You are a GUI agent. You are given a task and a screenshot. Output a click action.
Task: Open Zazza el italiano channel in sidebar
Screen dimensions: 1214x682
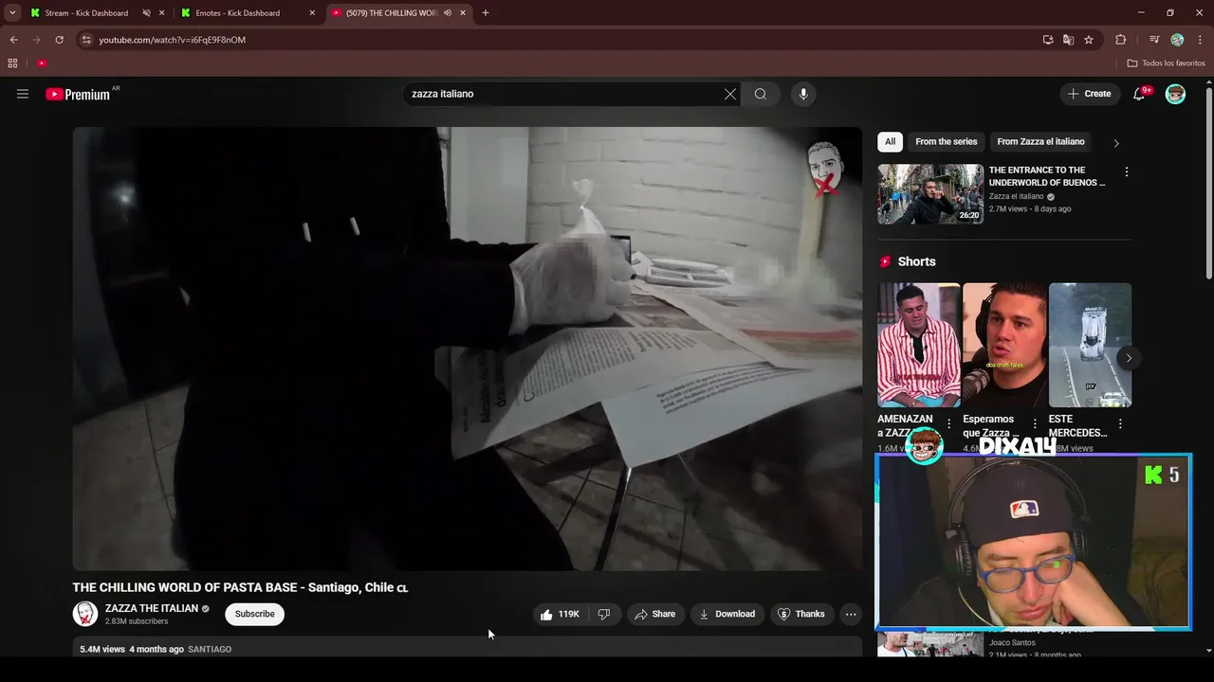1017,196
